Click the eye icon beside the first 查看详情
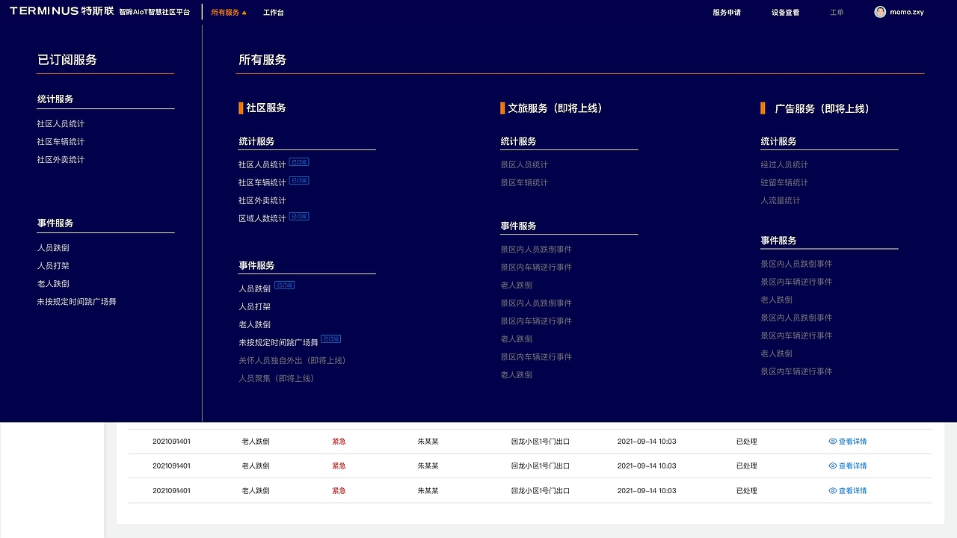Screen dimensions: 957x538 [832, 441]
